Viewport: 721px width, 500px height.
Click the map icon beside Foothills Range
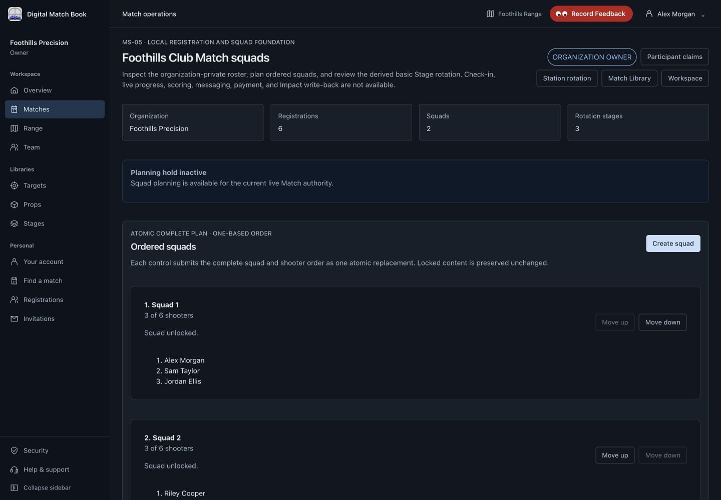[x=490, y=14]
